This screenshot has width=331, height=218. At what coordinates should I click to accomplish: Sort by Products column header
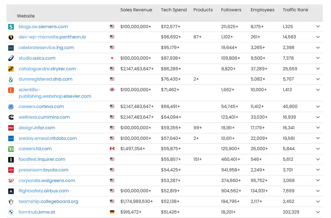point(203,10)
